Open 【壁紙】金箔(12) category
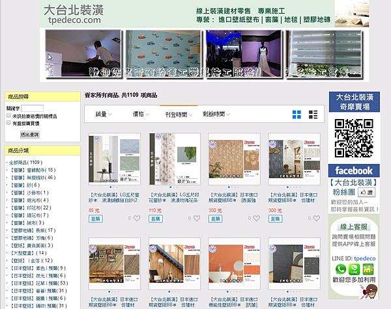 [31, 260]
